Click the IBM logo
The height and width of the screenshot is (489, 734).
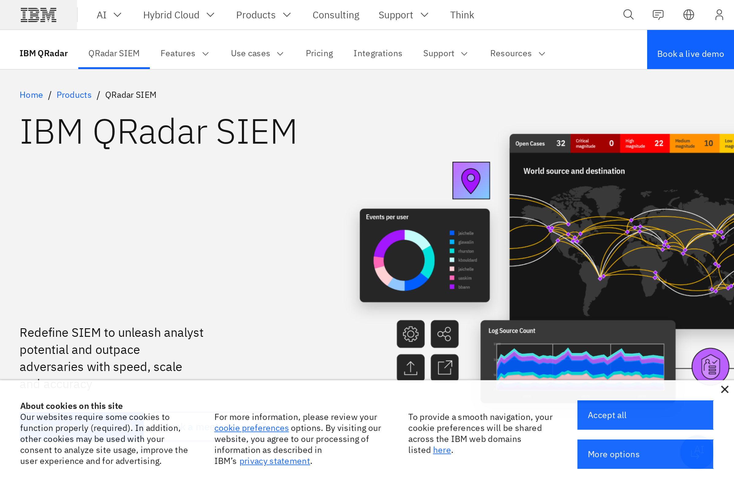(39, 14)
